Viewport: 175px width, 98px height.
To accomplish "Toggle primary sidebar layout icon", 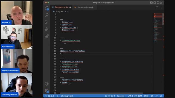I will click(151, 2).
